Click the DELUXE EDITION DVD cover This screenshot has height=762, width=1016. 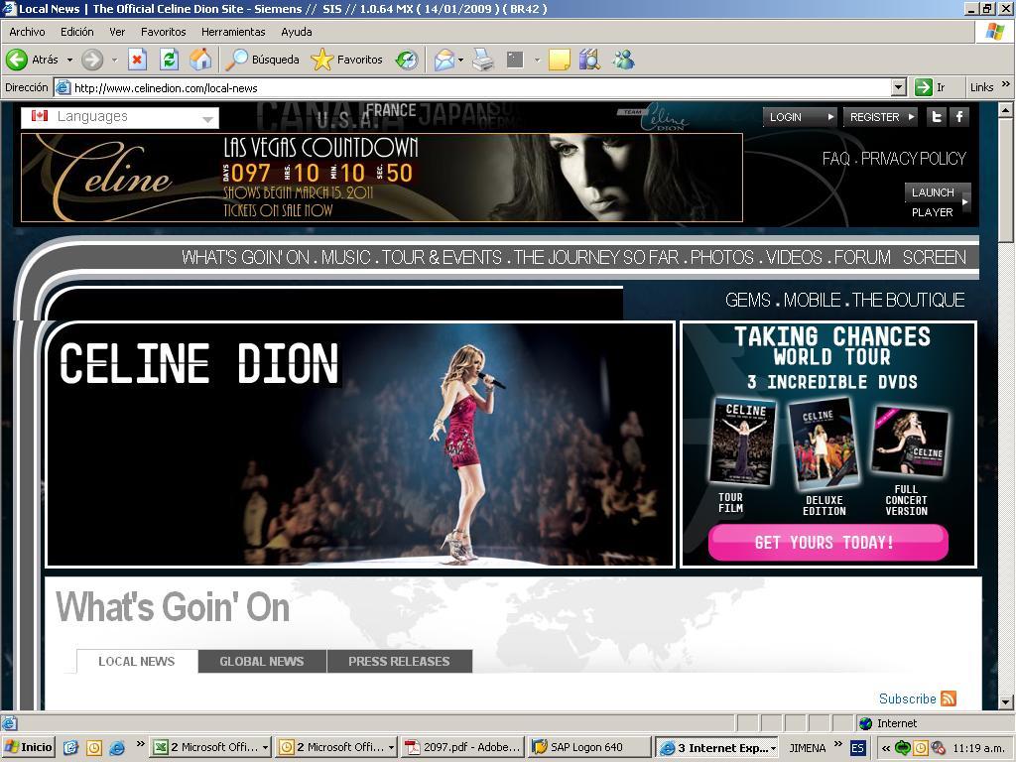click(x=824, y=444)
